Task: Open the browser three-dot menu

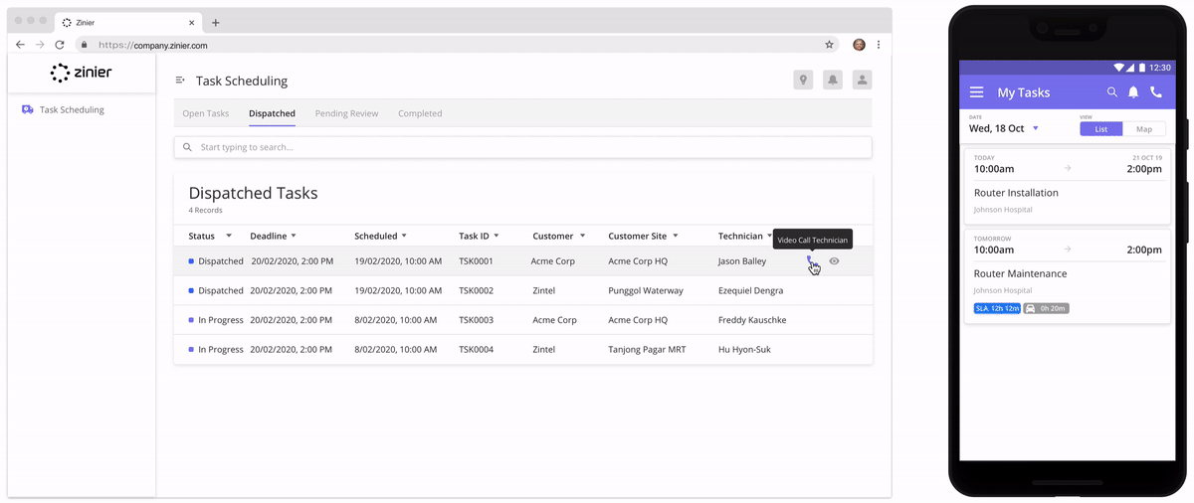Action: pos(878,45)
